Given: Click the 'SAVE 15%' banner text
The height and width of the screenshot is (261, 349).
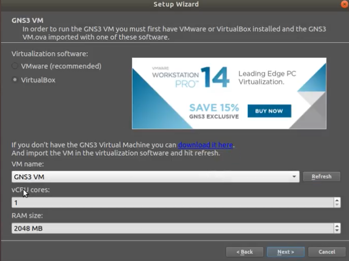Looking at the screenshot, I should pos(214,108).
